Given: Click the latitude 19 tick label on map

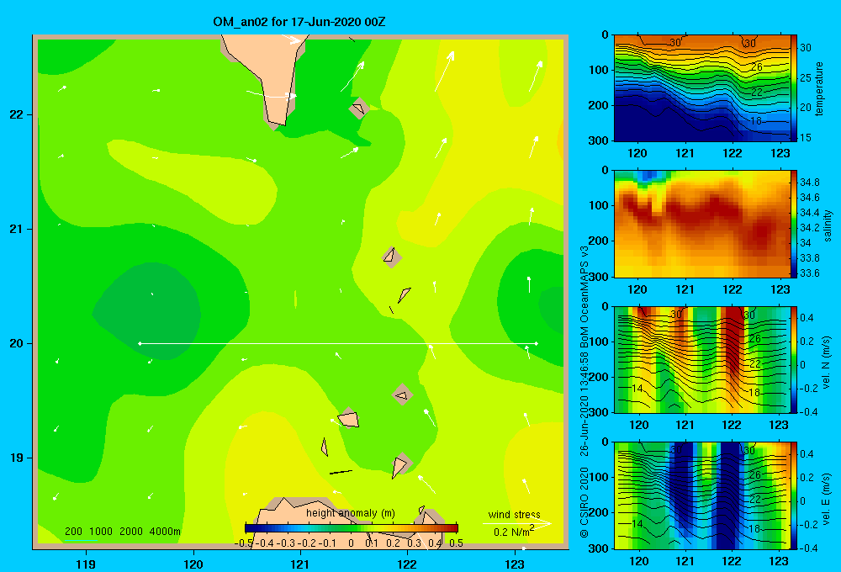Looking at the screenshot, I should click(x=17, y=458).
